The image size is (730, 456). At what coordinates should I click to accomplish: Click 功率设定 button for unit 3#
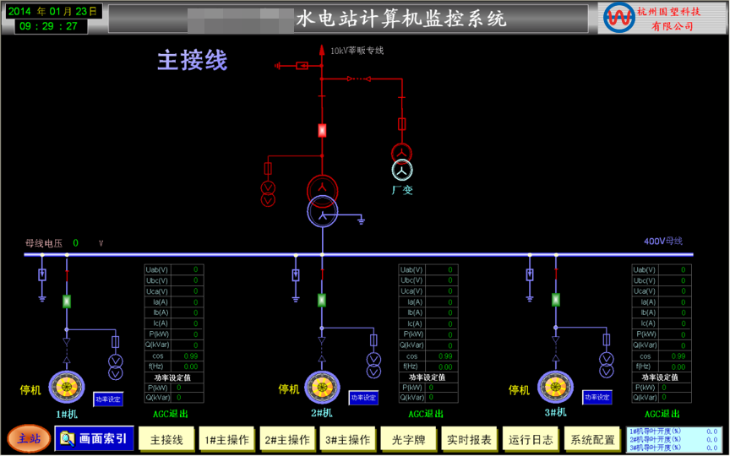click(597, 397)
